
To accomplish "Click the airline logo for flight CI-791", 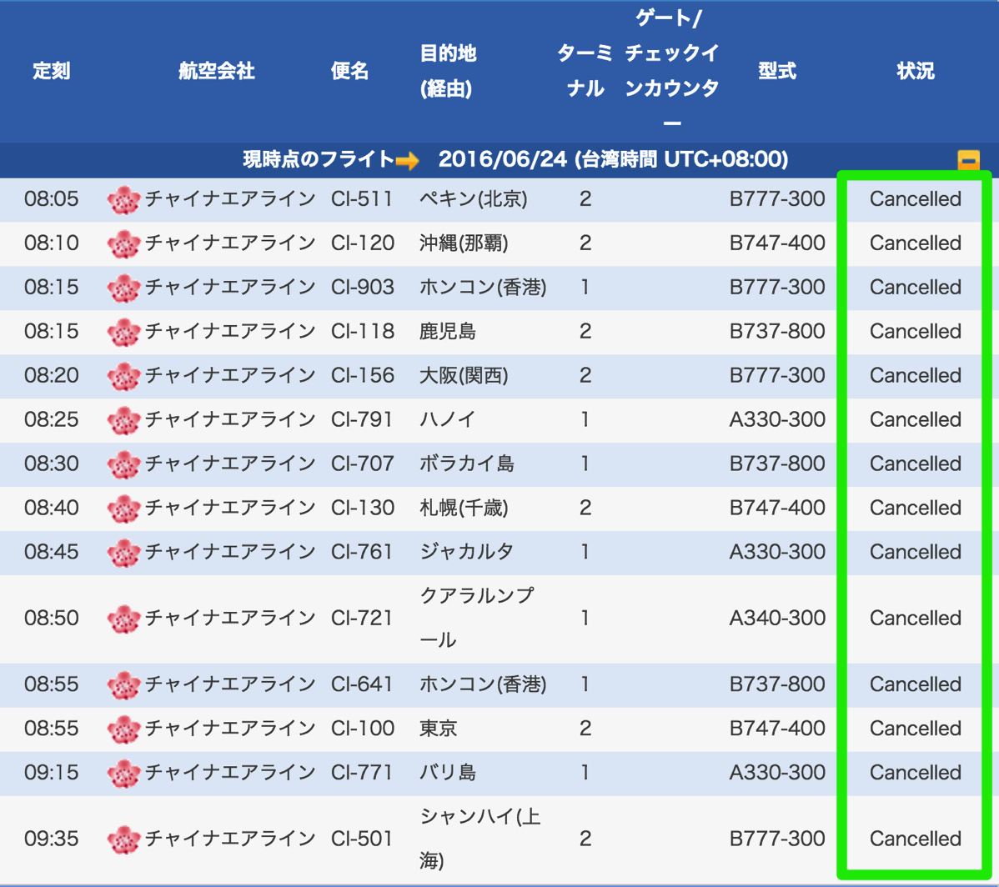I will pos(123,420).
